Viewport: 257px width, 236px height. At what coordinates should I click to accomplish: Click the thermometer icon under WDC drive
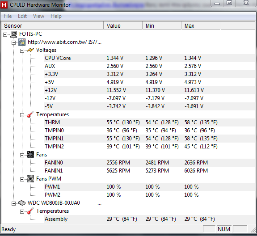(x=30, y=211)
